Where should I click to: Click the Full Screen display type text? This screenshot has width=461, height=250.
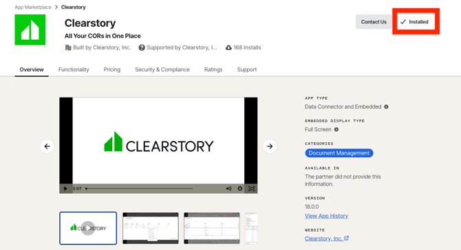[318, 129]
